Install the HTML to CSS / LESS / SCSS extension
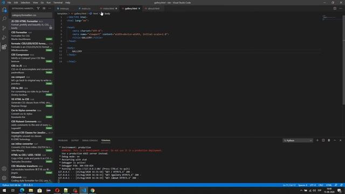 point(49,162)
